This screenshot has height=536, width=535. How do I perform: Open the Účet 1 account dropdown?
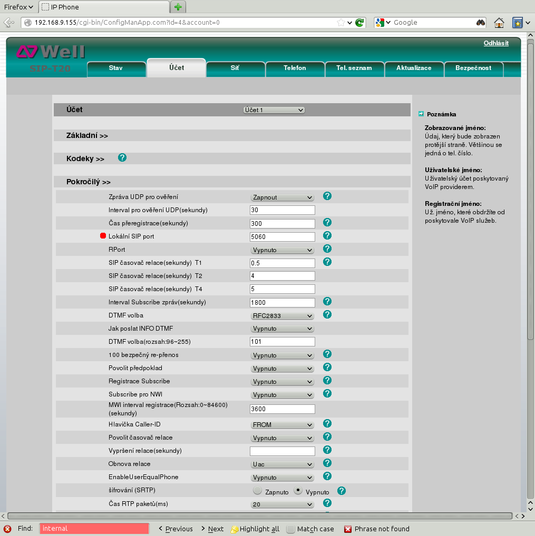coord(274,110)
